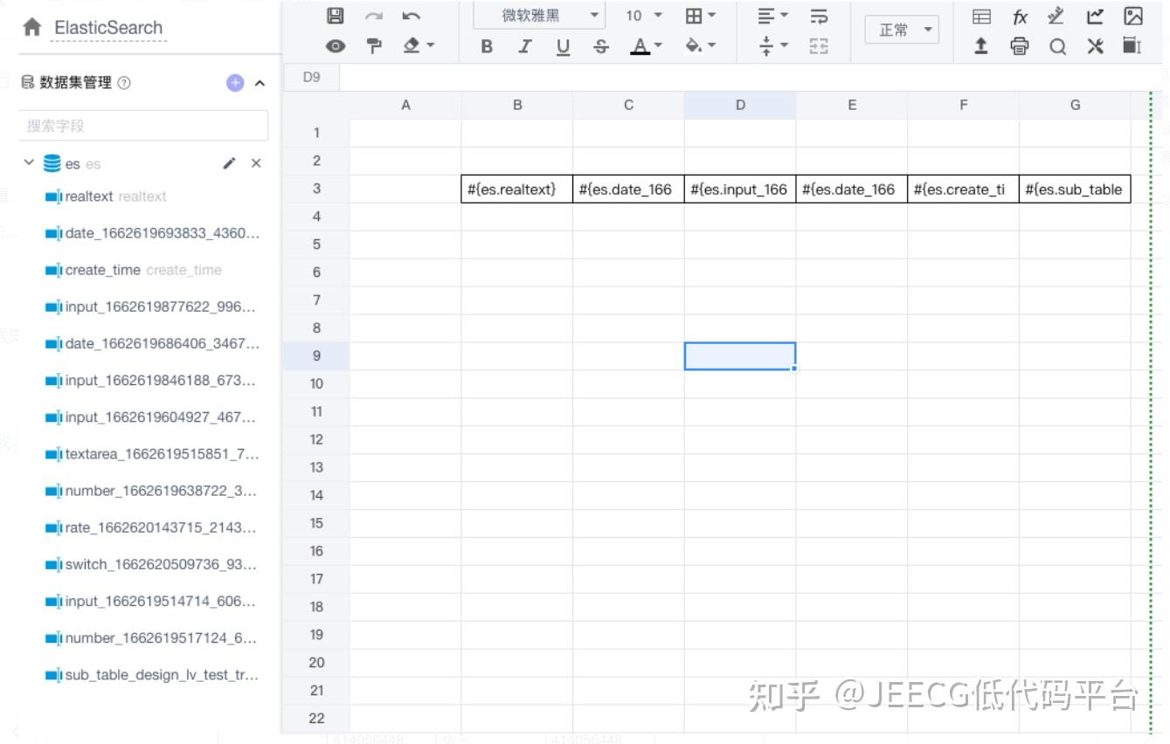The image size is (1170, 744).
Task: Click the wrench tools icon
Action: pyautogui.click(x=1095, y=46)
